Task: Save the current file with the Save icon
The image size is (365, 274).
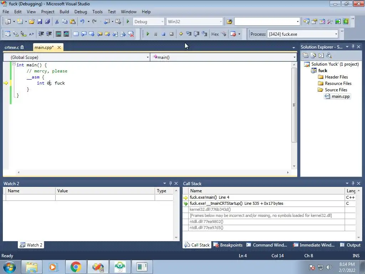Action: [40, 21]
